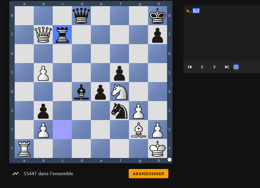Viewport: 260px width, 188px height.
Task: Jump to the first move
Action: [190, 67]
